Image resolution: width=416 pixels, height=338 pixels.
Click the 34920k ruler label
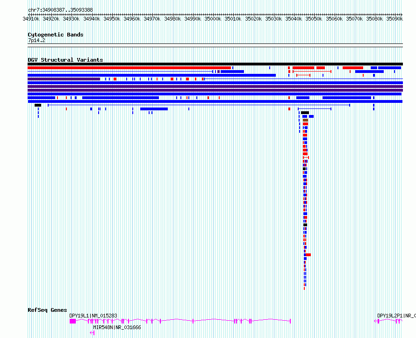[x=51, y=19]
